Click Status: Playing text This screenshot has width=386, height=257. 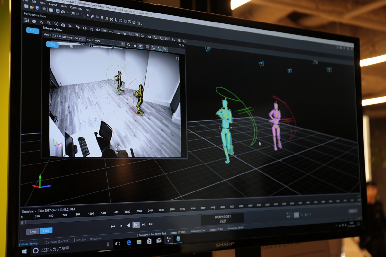coord(28,244)
